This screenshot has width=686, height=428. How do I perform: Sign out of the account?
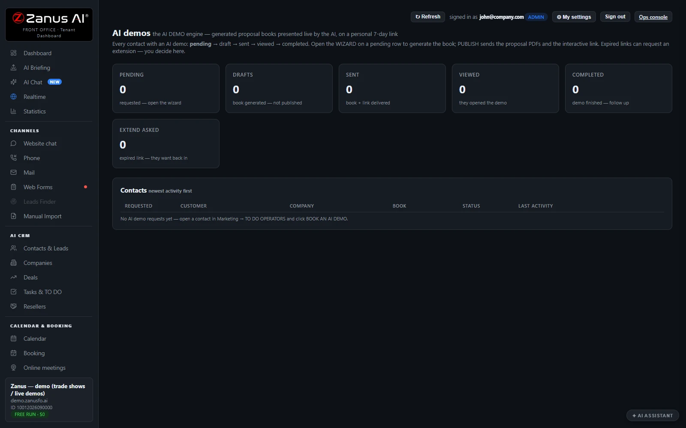click(x=615, y=17)
